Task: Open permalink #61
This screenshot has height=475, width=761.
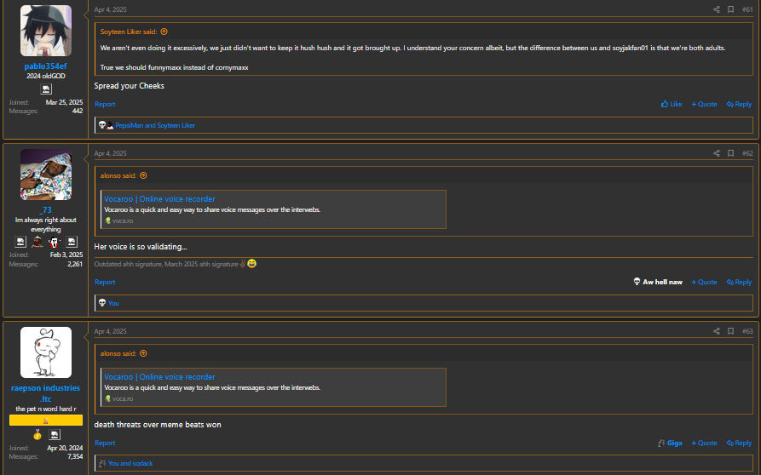Action: coord(747,9)
